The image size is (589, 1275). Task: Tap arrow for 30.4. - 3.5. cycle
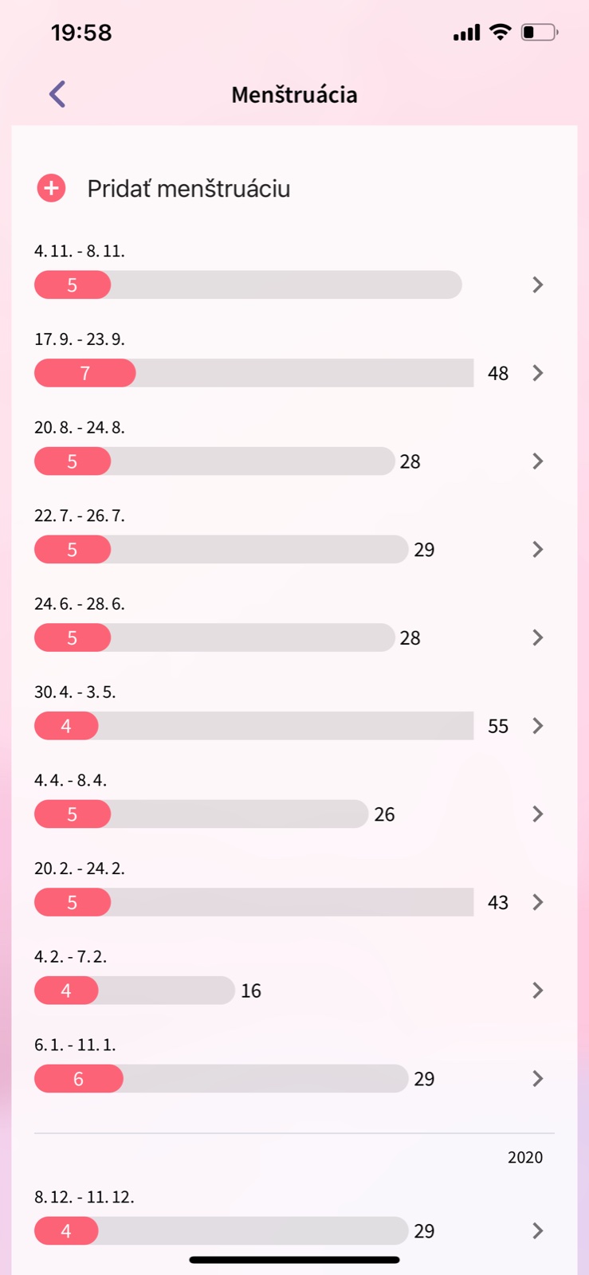click(x=538, y=726)
